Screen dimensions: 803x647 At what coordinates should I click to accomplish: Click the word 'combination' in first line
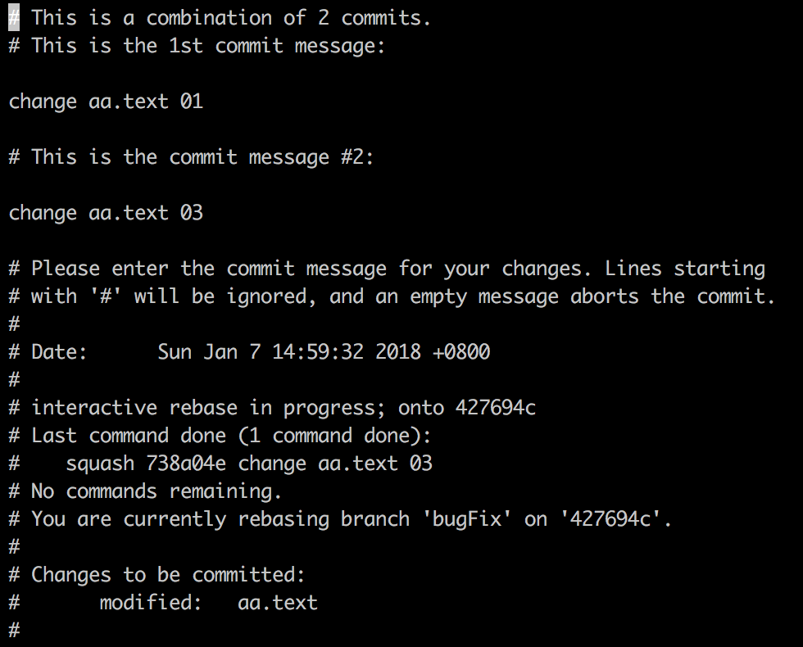click(x=209, y=18)
